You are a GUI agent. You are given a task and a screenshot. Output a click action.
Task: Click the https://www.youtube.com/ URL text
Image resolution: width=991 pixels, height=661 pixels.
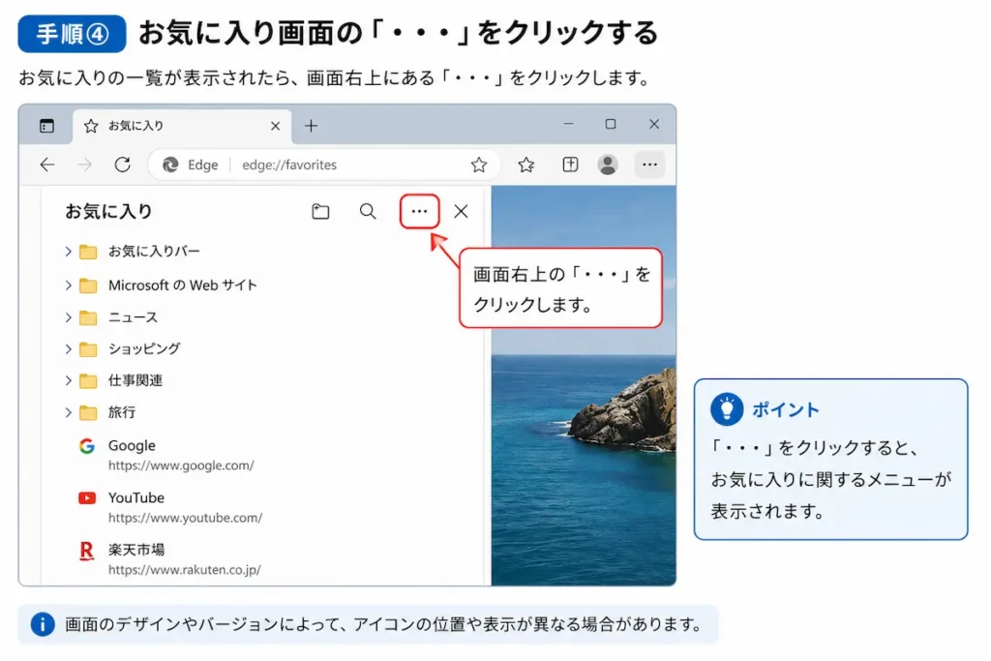click(185, 518)
